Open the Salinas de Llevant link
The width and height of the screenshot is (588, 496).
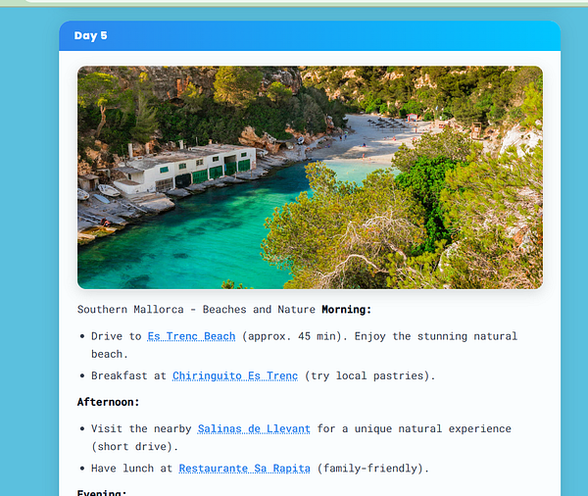tap(254, 428)
